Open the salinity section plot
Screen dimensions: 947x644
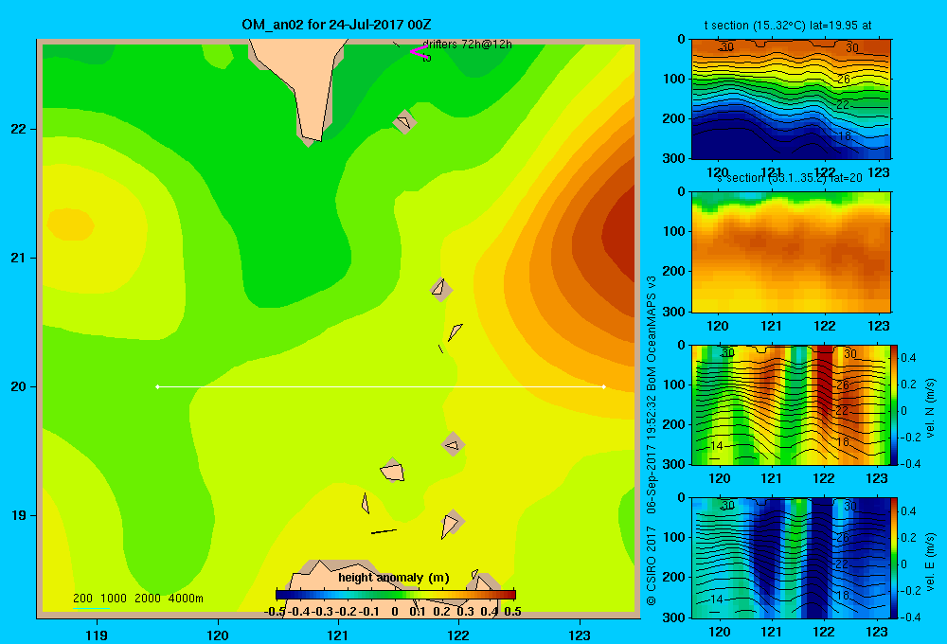point(791,252)
